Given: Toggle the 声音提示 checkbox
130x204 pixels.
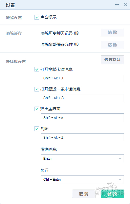Looking at the screenshot, I should pos(37,17).
